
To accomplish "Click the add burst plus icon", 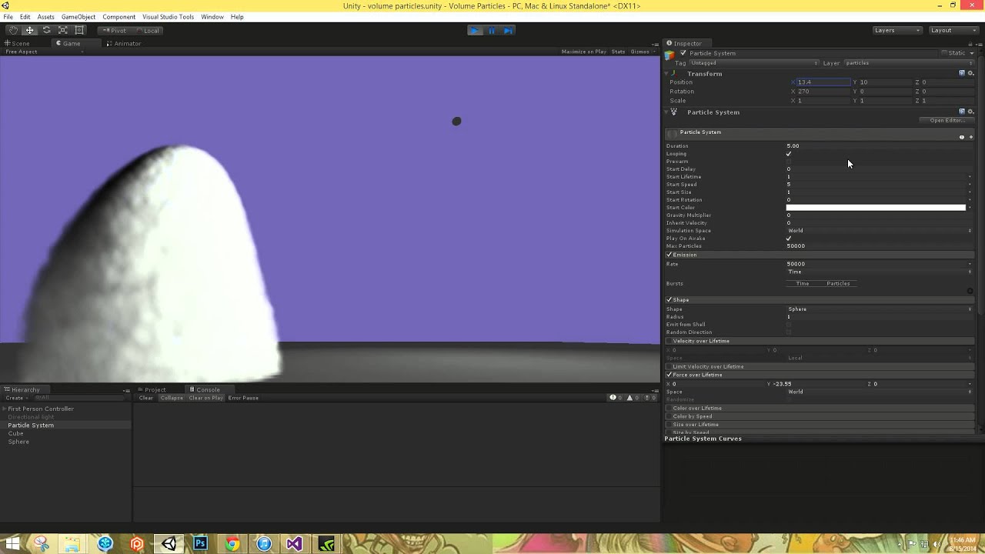I will [970, 291].
